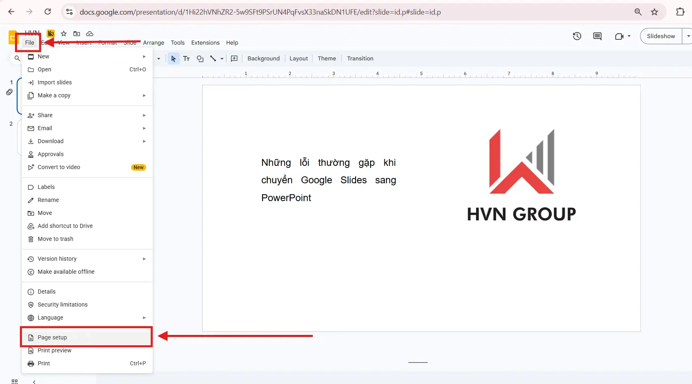This screenshot has height=384, width=692.
Task: Select the Text box tool
Action: pyautogui.click(x=186, y=58)
